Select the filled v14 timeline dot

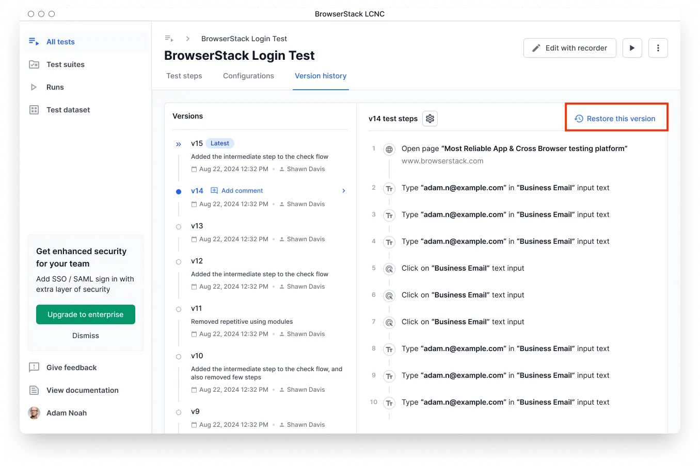(179, 192)
